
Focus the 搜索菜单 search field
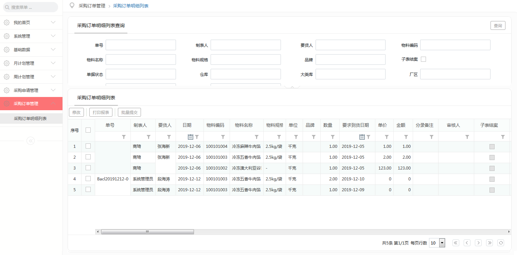point(31,7)
